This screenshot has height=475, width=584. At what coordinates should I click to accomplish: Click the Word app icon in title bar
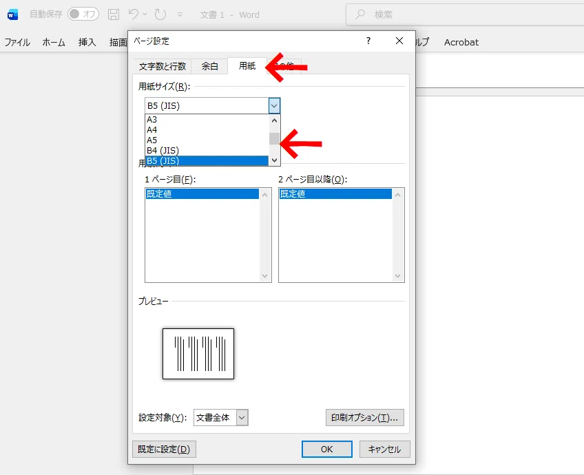click(12, 15)
